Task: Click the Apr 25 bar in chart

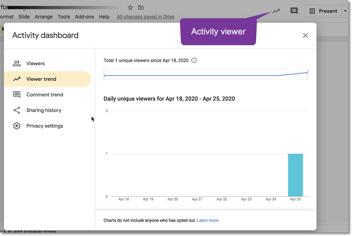Action: click(295, 175)
